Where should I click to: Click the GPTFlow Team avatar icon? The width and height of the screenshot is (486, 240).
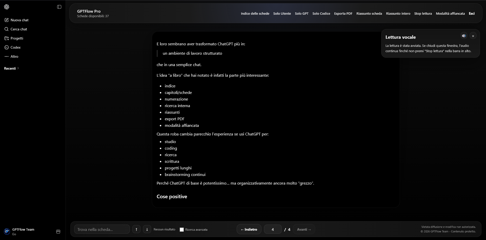click(x=7, y=231)
